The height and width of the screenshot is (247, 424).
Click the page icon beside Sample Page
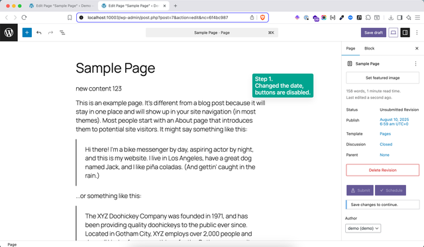(x=350, y=63)
